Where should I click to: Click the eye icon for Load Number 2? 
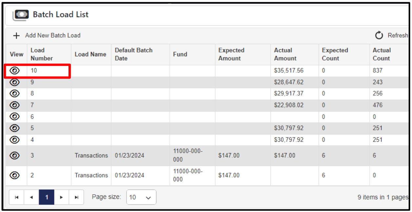[x=14, y=175]
